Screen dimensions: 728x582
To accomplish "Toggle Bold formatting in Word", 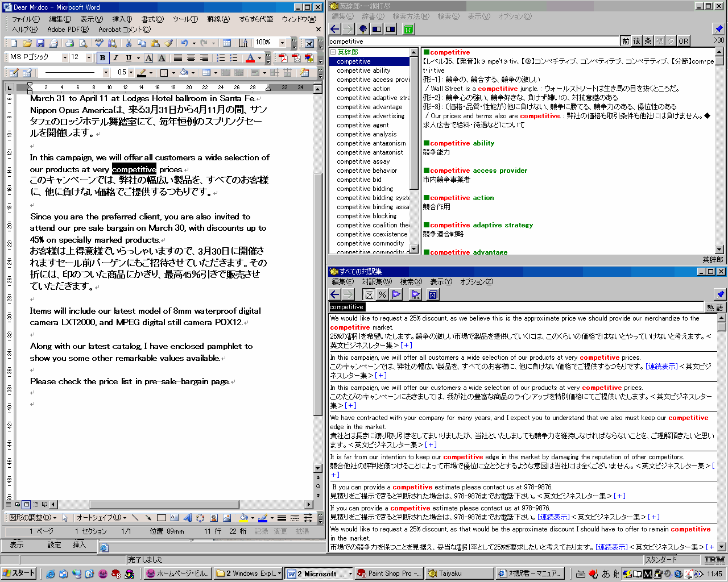I will tap(103, 57).
